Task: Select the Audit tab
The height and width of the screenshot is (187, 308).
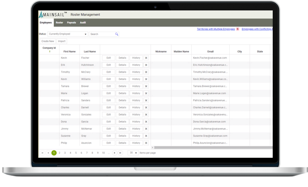Action: pyautogui.click(x=83, y=23)
